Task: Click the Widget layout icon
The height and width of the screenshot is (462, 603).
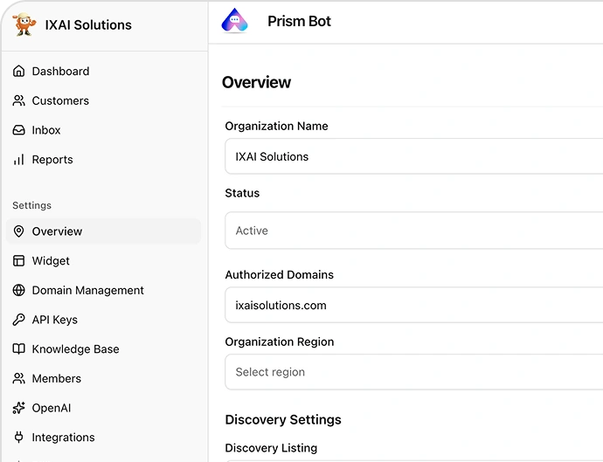Action: pyautogui.click(x=18, y=260)
